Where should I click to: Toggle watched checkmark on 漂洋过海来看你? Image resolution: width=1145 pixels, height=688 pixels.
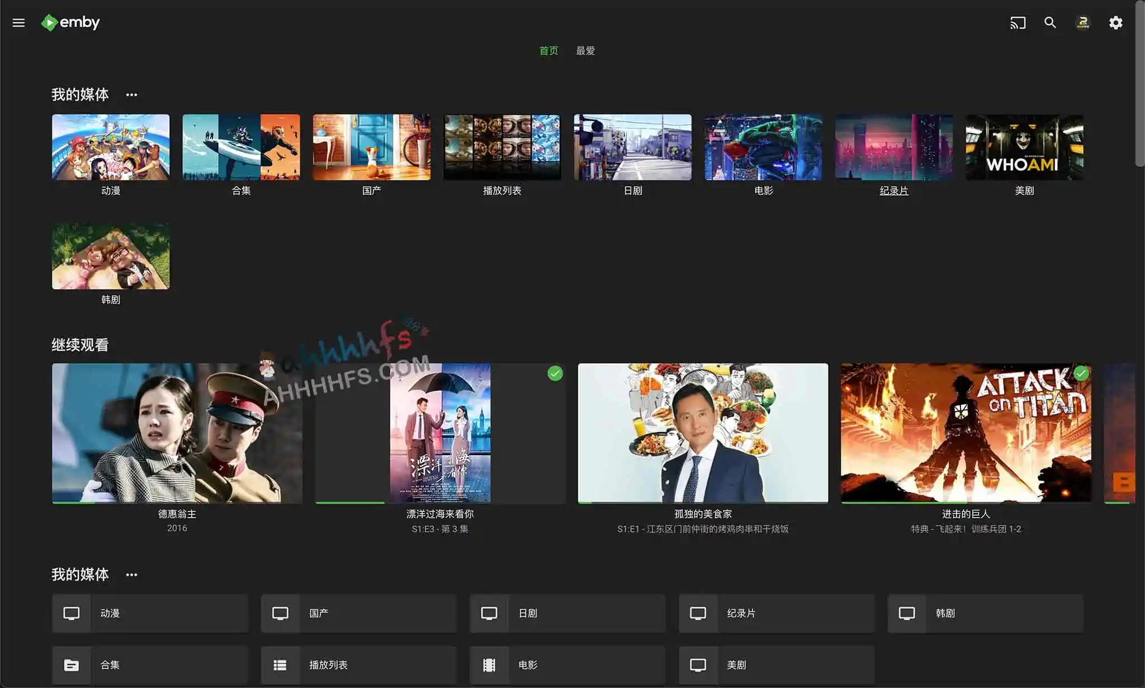(x=555, y=374)
